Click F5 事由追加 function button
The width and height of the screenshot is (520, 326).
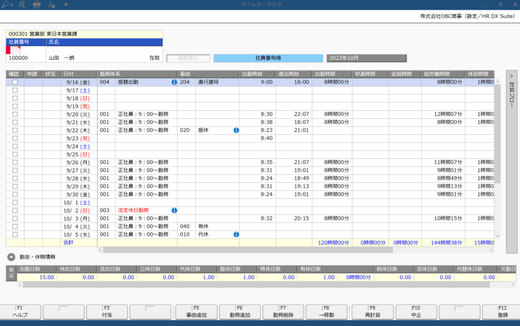(x=197, y=312)
